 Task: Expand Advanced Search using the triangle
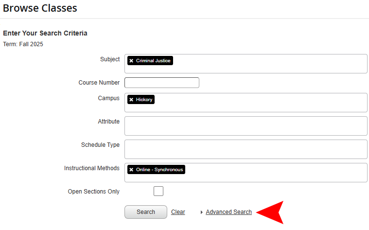[201, 212]
